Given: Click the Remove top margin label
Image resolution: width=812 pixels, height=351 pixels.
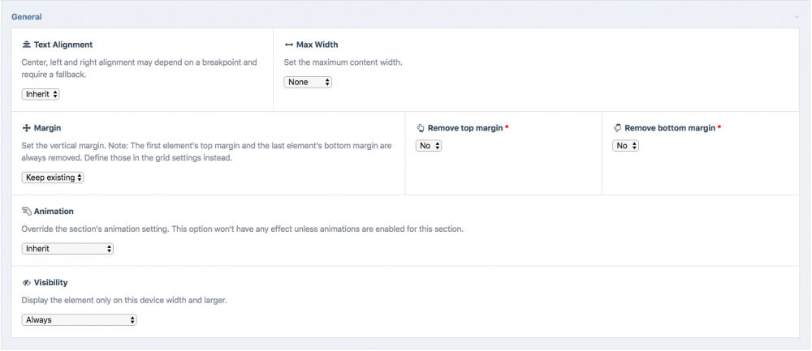Looking at the screenshot, I should click(x=464, y=128).
